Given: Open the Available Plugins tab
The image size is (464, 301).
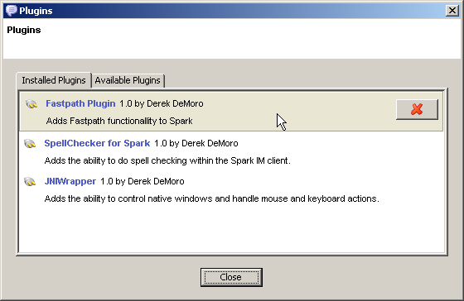Looking at the screenshot, I should (x=128, y=80).
